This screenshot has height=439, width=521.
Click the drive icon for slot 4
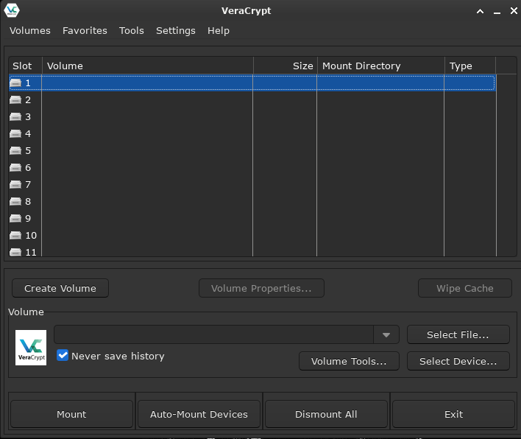[15, 134]
